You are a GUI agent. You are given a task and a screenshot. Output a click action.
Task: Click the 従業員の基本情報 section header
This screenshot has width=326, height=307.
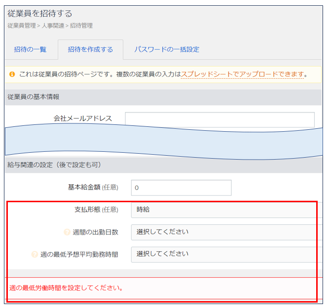tap(33, 97)
